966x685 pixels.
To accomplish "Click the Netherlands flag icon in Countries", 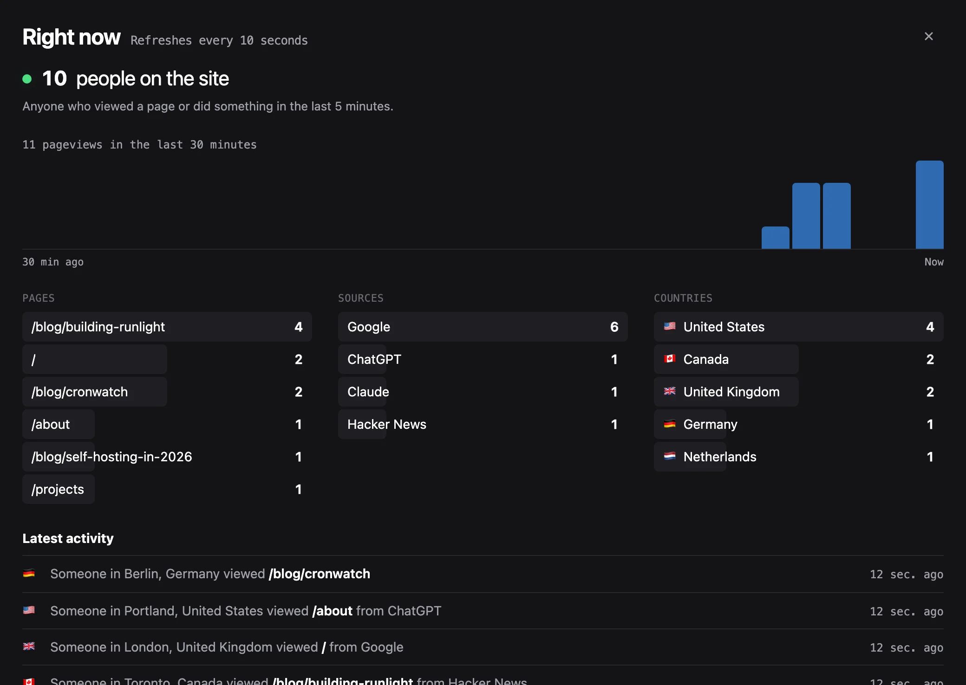I will pyautogui.click(x=669, y=456).
